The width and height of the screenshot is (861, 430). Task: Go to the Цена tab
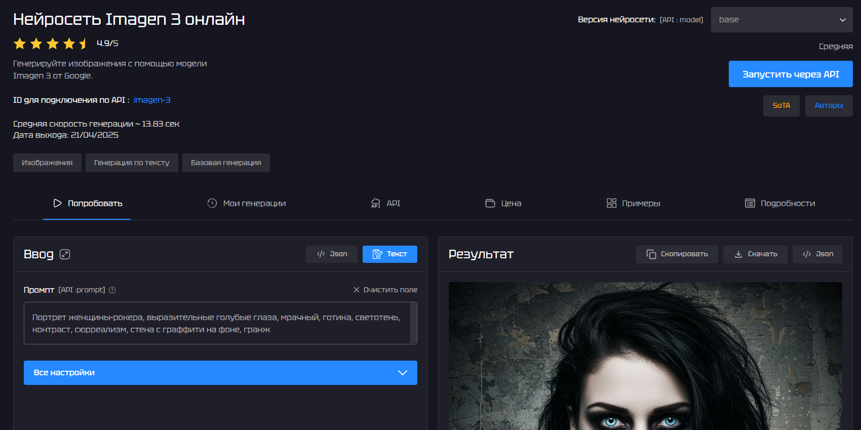503,203
